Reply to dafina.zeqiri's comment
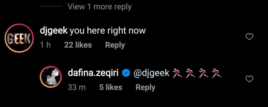This screenshot has height=107, width=268. click(x=145, y=87)
